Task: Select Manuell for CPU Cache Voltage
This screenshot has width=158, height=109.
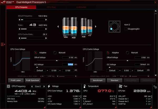Action: 127,53
